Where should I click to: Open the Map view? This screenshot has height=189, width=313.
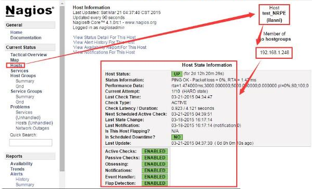tap(15, 60)
